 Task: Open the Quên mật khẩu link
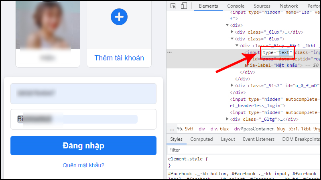(x=83, y=165)
